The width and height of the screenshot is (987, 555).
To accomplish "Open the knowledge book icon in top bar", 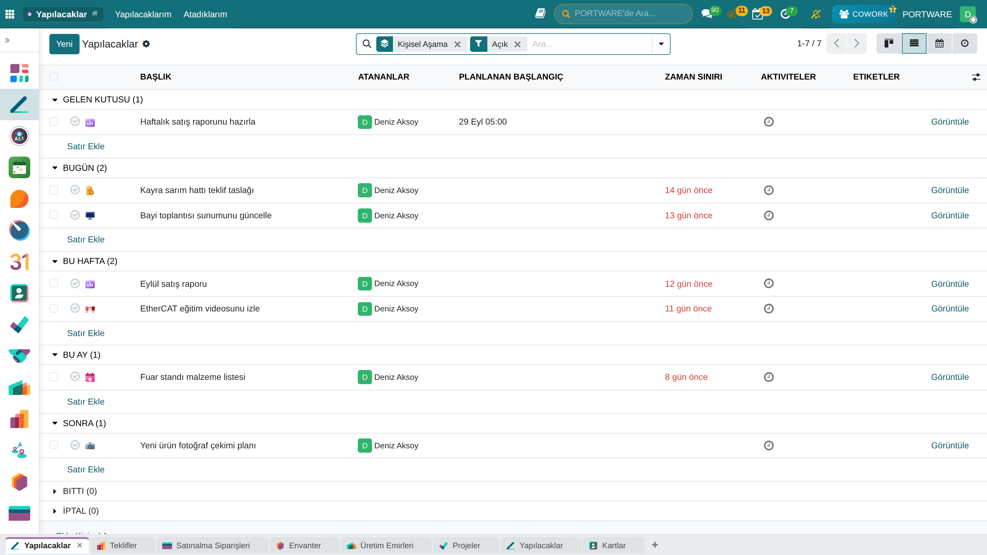I will [540, 14].
